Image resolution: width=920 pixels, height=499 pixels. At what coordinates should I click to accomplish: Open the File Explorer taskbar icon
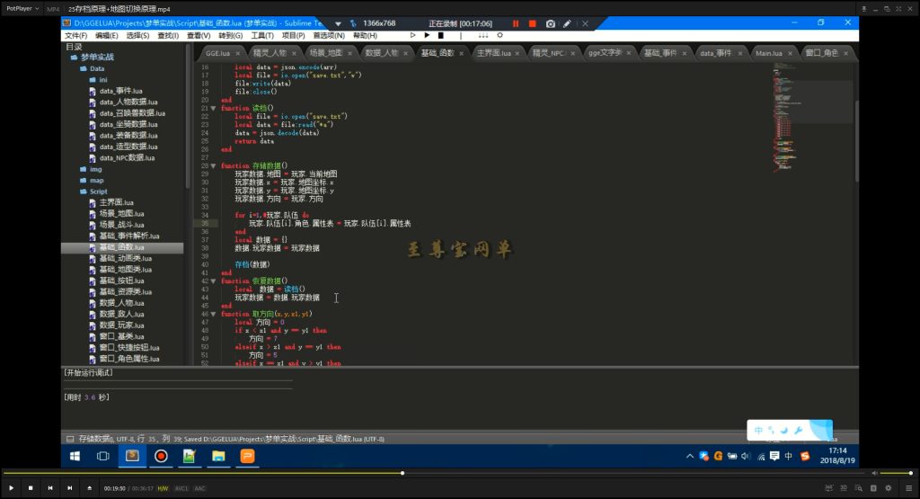pyautogui.click(x=218, y=456)
